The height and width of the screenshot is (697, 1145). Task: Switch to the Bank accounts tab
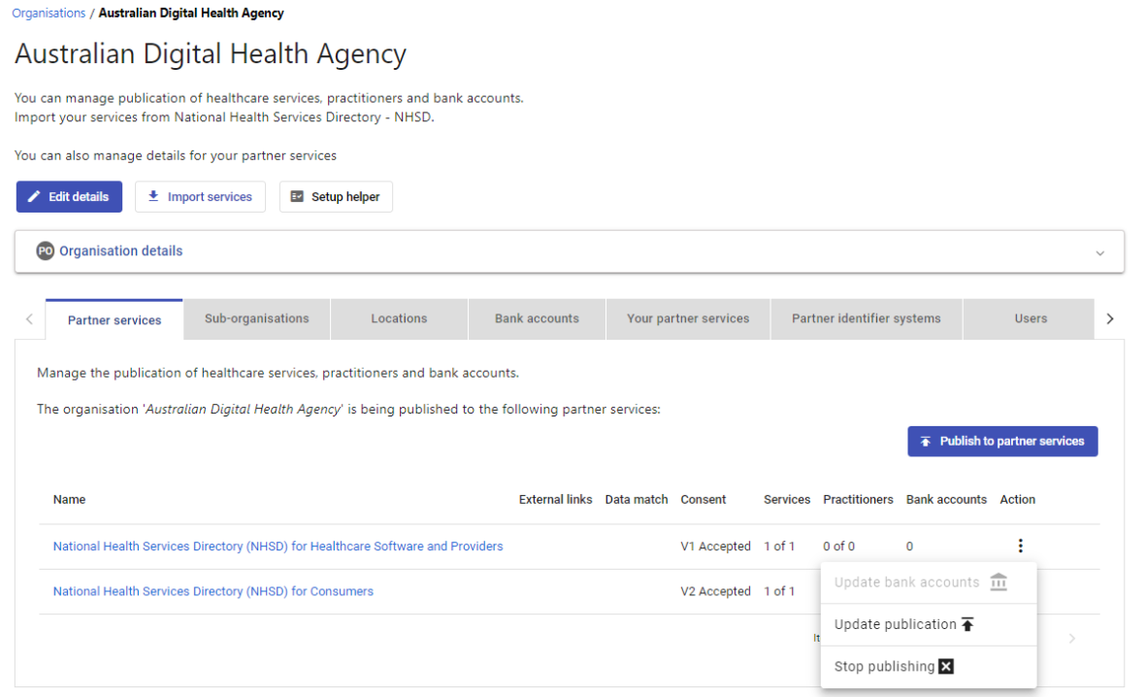tap(537, 318)
